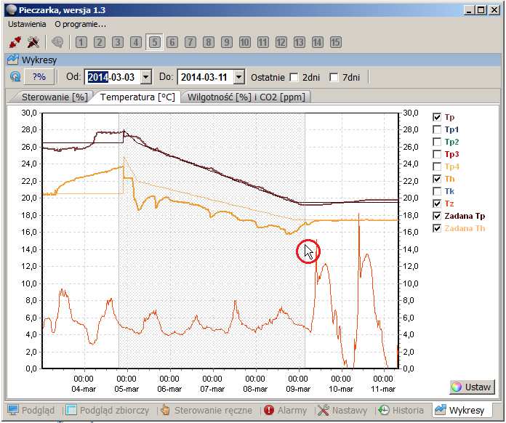
Task: Select chamber number 14
Action: coord(318,42)
